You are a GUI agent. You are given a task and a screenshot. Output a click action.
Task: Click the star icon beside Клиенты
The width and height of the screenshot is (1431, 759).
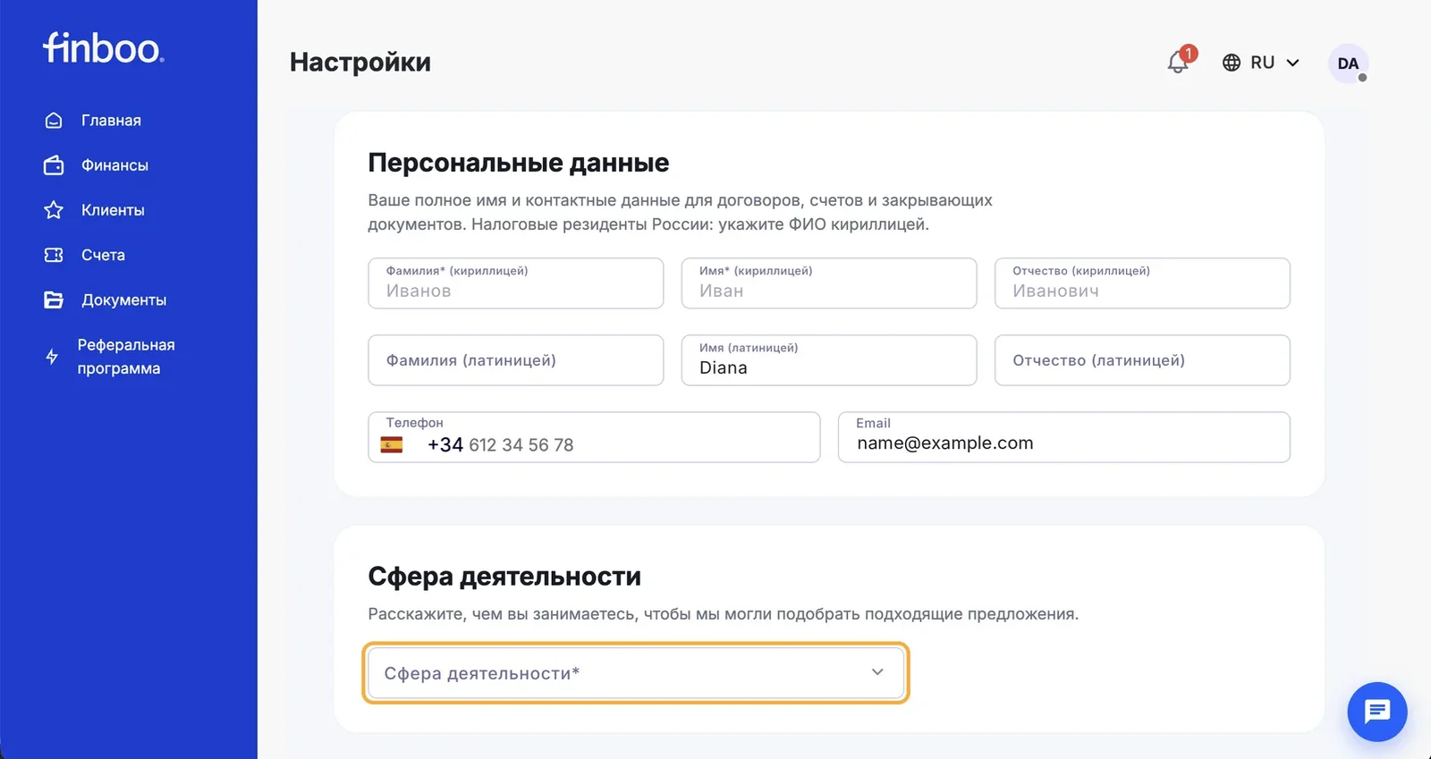pos(54,210)
